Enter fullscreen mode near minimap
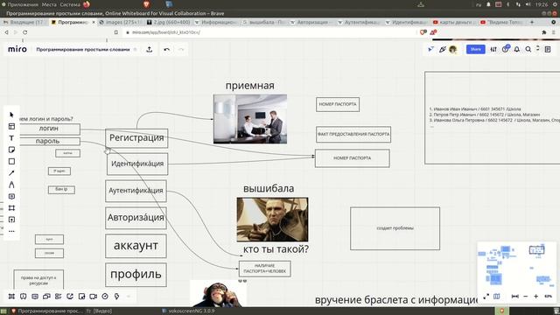 pyautogui.click(x=486, y=297)
